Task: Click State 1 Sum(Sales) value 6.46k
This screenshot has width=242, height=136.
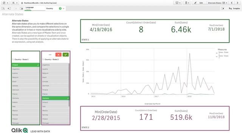Action: 181,29
